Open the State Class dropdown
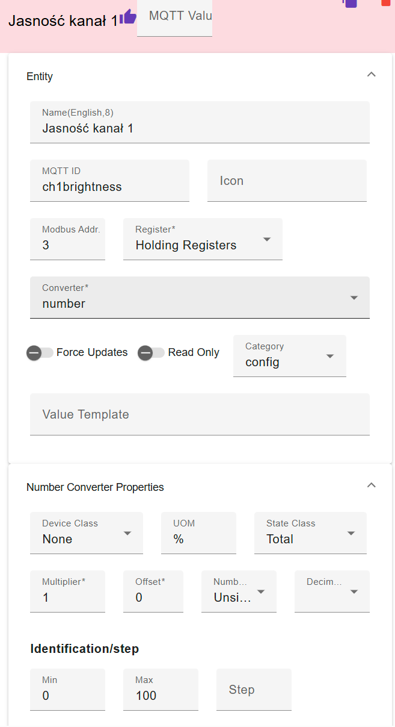 point(310,533)
